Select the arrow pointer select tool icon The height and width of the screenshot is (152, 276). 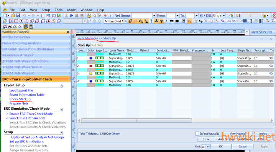pos(189,21)
